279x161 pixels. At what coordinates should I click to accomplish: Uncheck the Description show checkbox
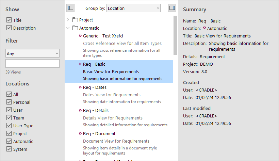point(9,28)
